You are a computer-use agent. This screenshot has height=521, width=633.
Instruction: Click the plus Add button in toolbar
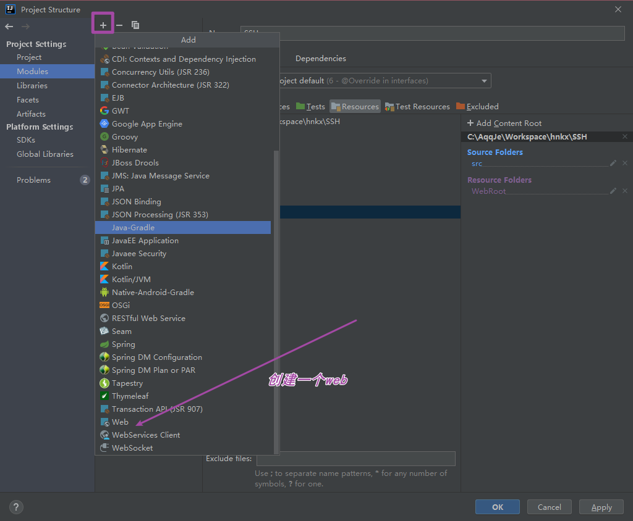point(103,25)
